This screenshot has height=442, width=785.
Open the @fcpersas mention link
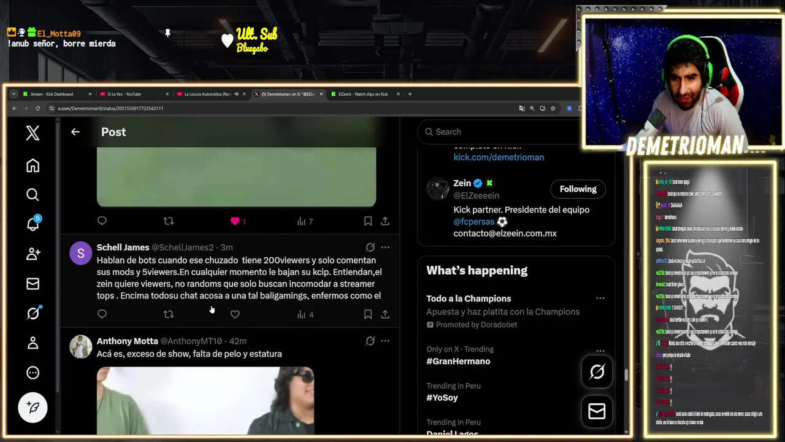(473, 222)
